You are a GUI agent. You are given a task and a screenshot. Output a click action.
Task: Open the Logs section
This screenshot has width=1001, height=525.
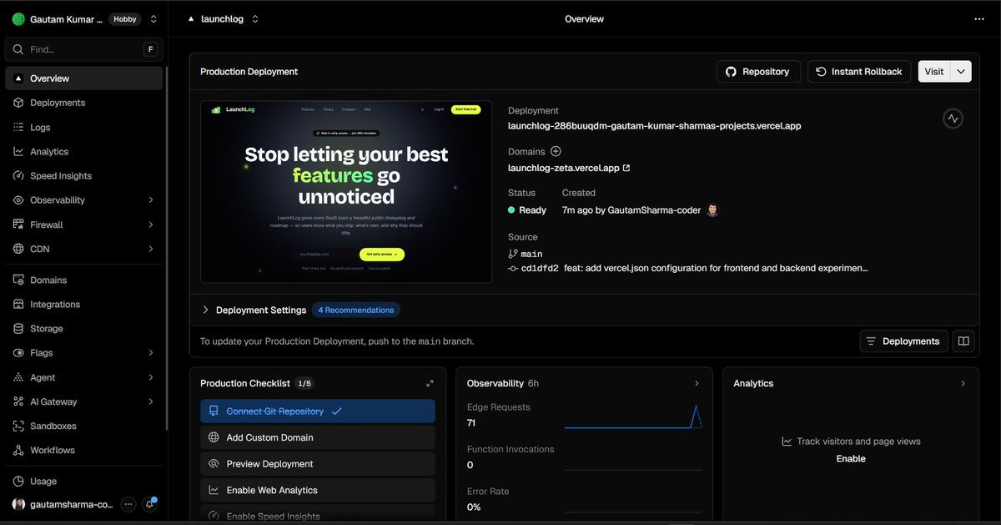tap(40, 127)
